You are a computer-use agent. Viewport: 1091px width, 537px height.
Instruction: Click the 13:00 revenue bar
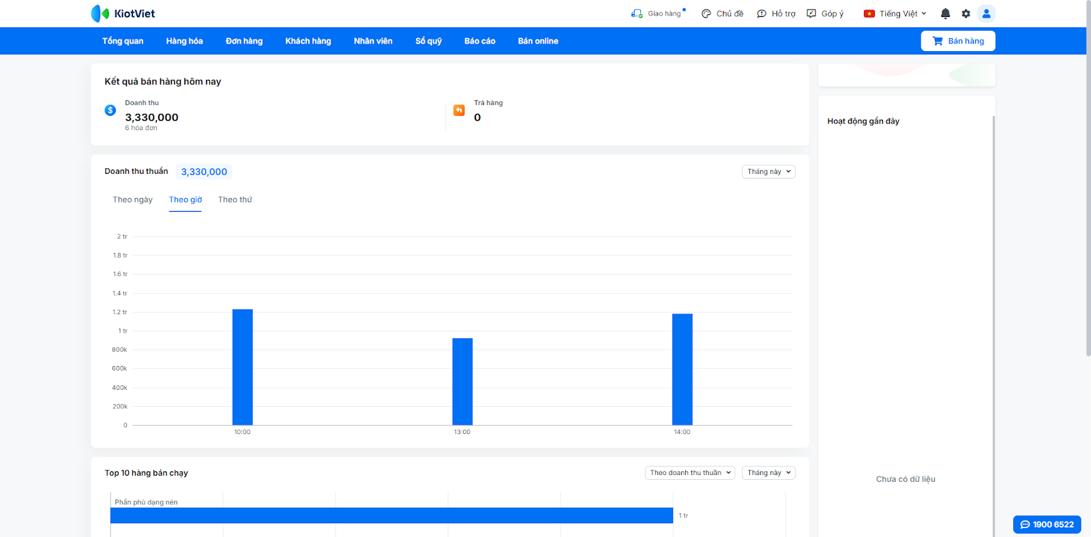(462, 382)
